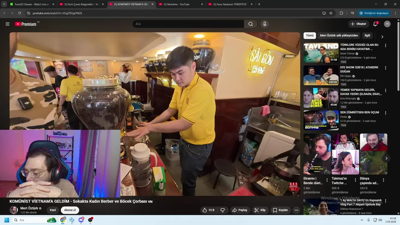This screenshot has height=225, width=400.
Task: Click Kimliğinizi doğrulayın profile button
Action: coord(374,13)
